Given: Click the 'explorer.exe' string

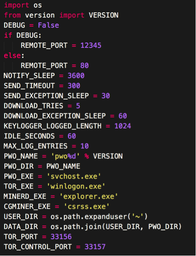Looking at the screenshot, I should [89, 196].
